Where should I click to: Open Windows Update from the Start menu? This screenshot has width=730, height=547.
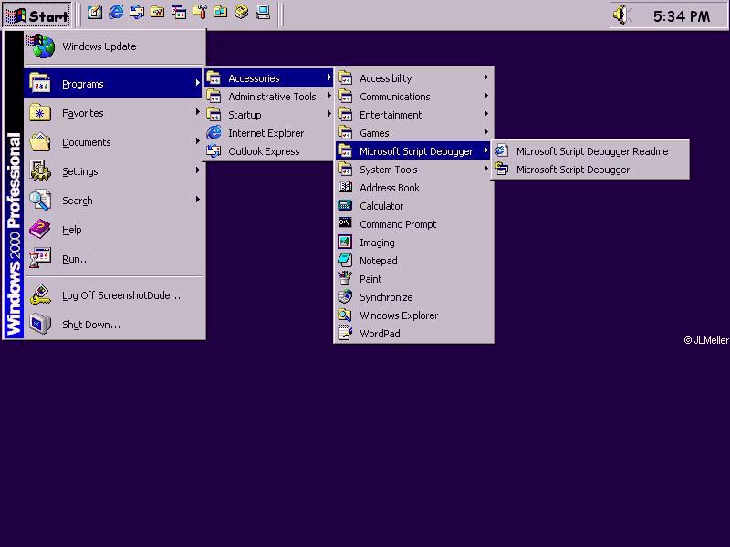point(115,46)
